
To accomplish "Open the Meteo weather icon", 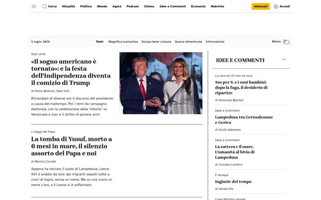I will tap(286, 42).
